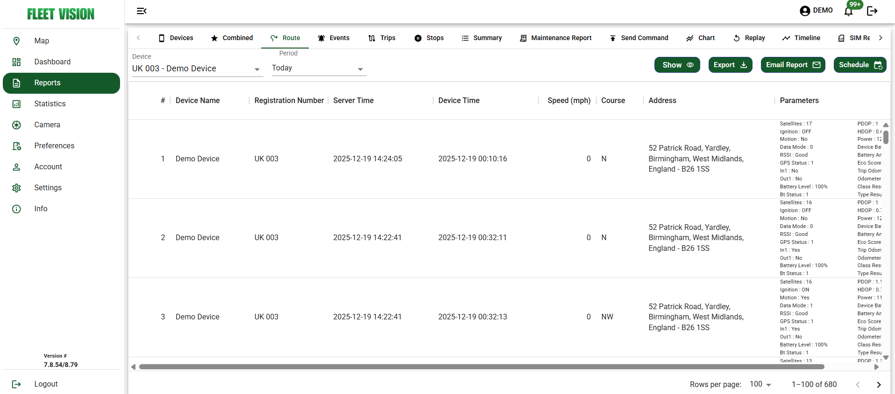The height and width of the screenshot is (394, 895).
Task: Open the Statistics page
Action: (x=50, y=104)
